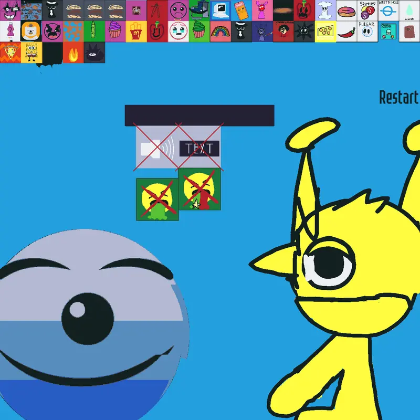420x420 pixels.
Task: Click the dark bar above the sound panel
Action: coord(199,115)
